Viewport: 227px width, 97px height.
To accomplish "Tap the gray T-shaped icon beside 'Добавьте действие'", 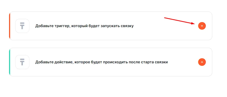I will click(22, 62).
